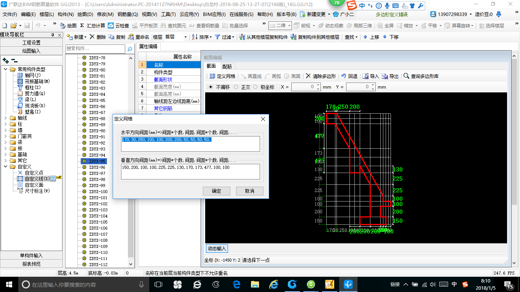The image size is (520, 292).
Task: Open Task View in the taskbar
Action: click(158, 284)
